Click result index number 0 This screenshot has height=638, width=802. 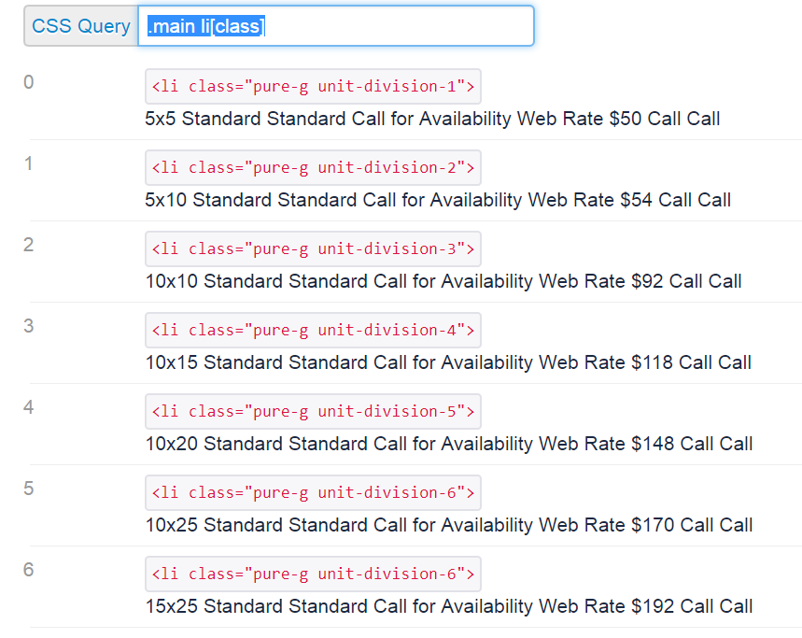coord(29,82)
